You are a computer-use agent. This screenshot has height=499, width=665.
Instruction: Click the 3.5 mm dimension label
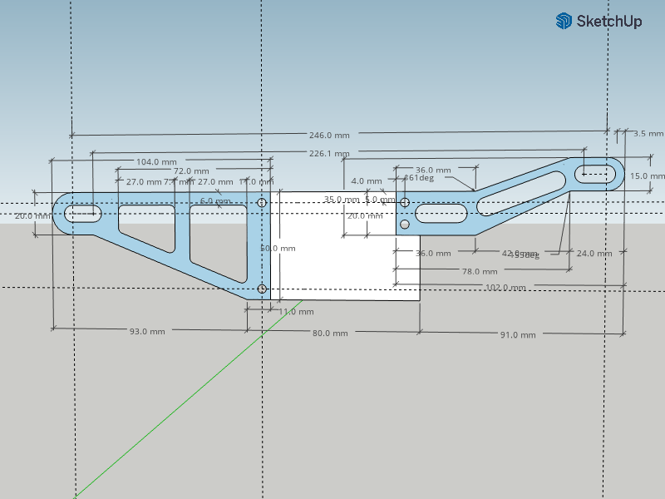point(648,133)
